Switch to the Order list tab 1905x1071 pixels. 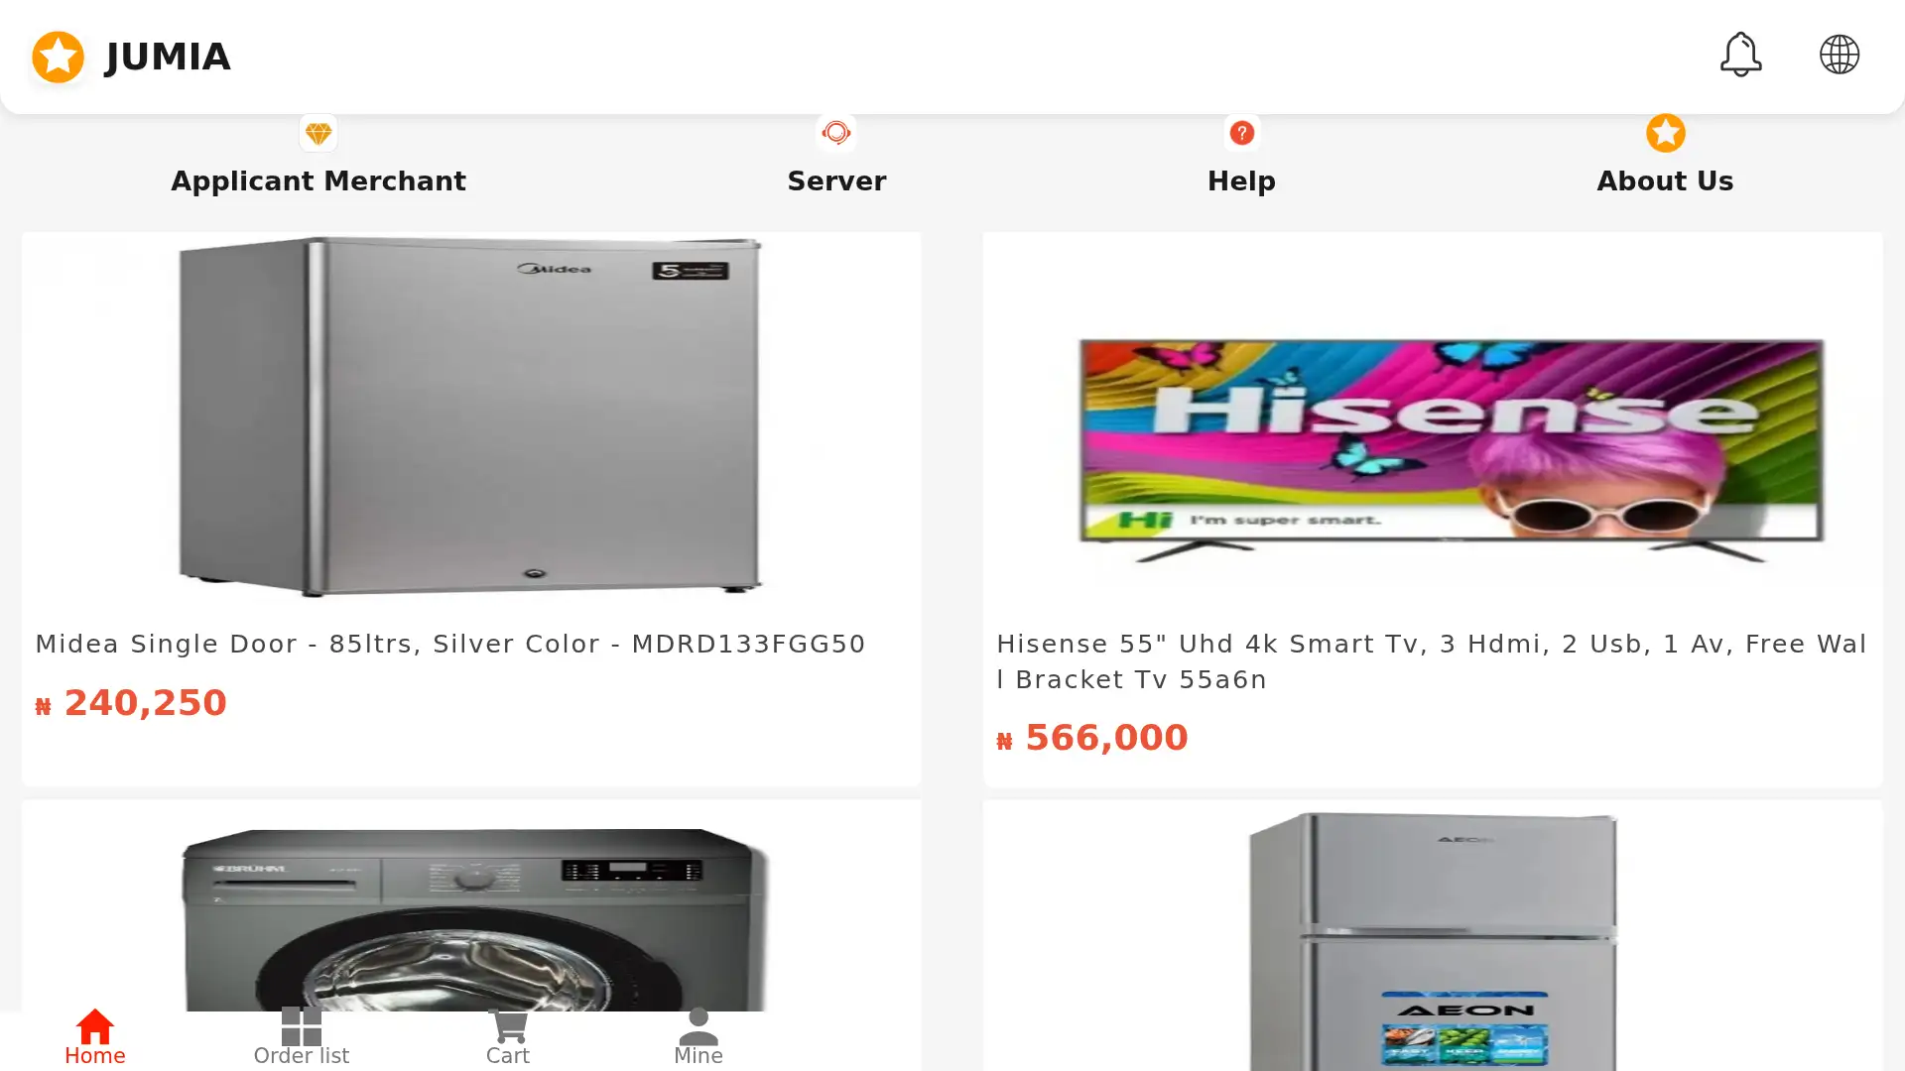point(302,1038)
